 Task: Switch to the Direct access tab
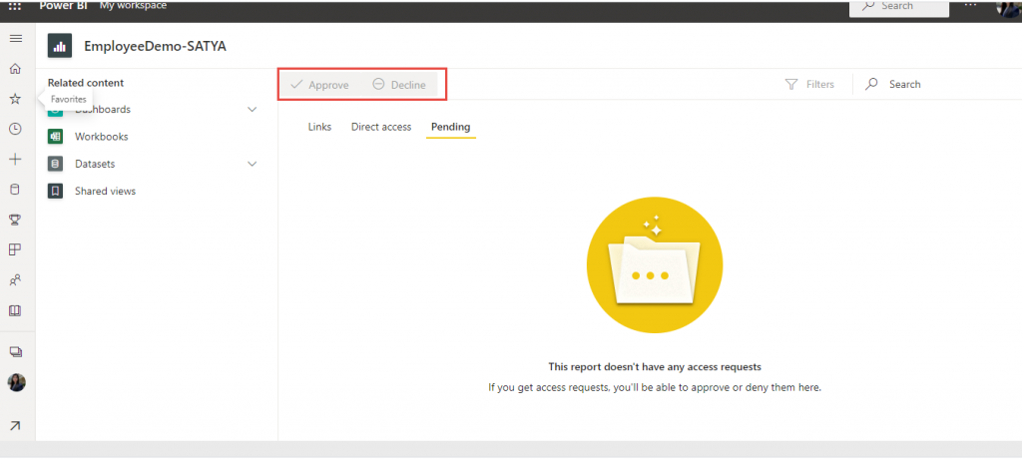[380, 127]
